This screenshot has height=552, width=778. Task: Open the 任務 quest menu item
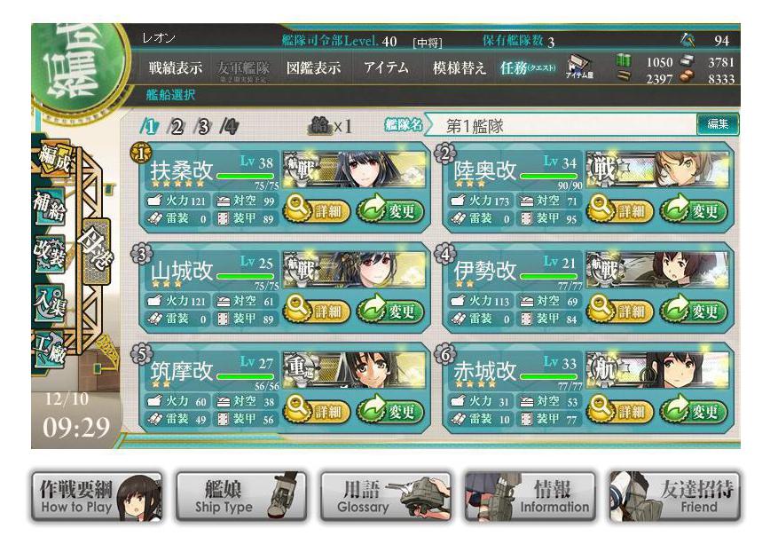coord(528,68)
